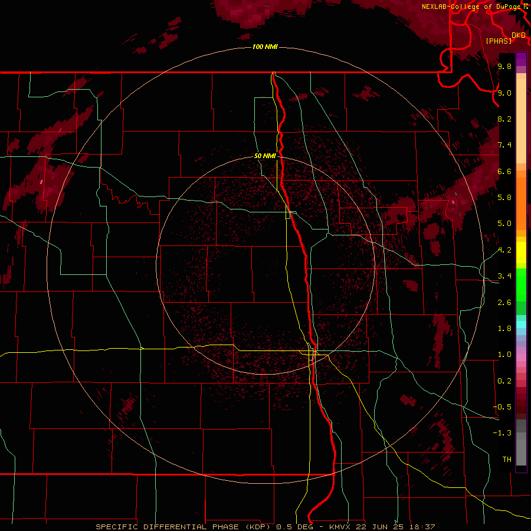Click the "NEXLAB-College of DuPage" credit text

471,6
